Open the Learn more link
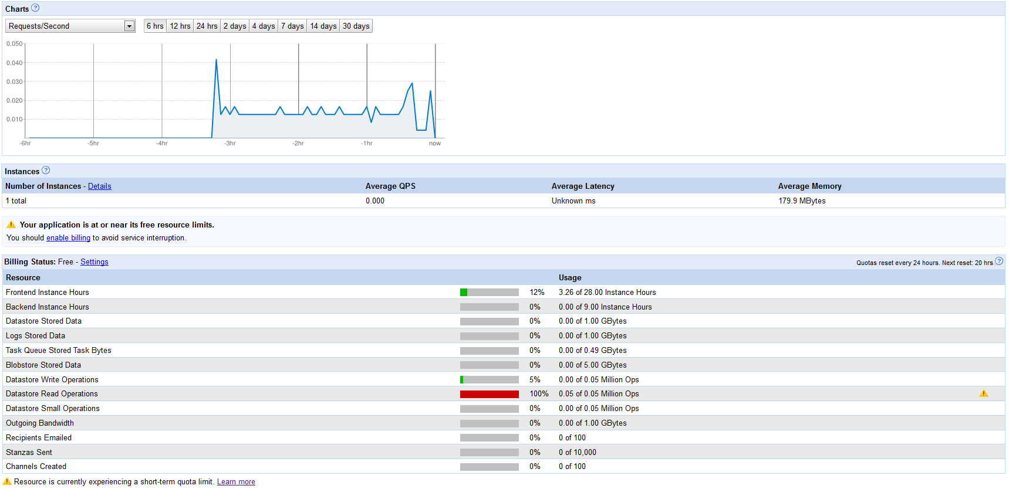 [236, 482]
